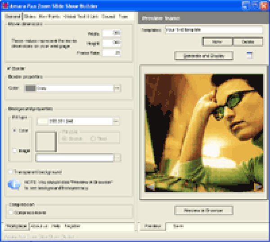The height and width of the screenshot is (242, 270).
Task: Click the background color swatch
Action: pos(43,121)
